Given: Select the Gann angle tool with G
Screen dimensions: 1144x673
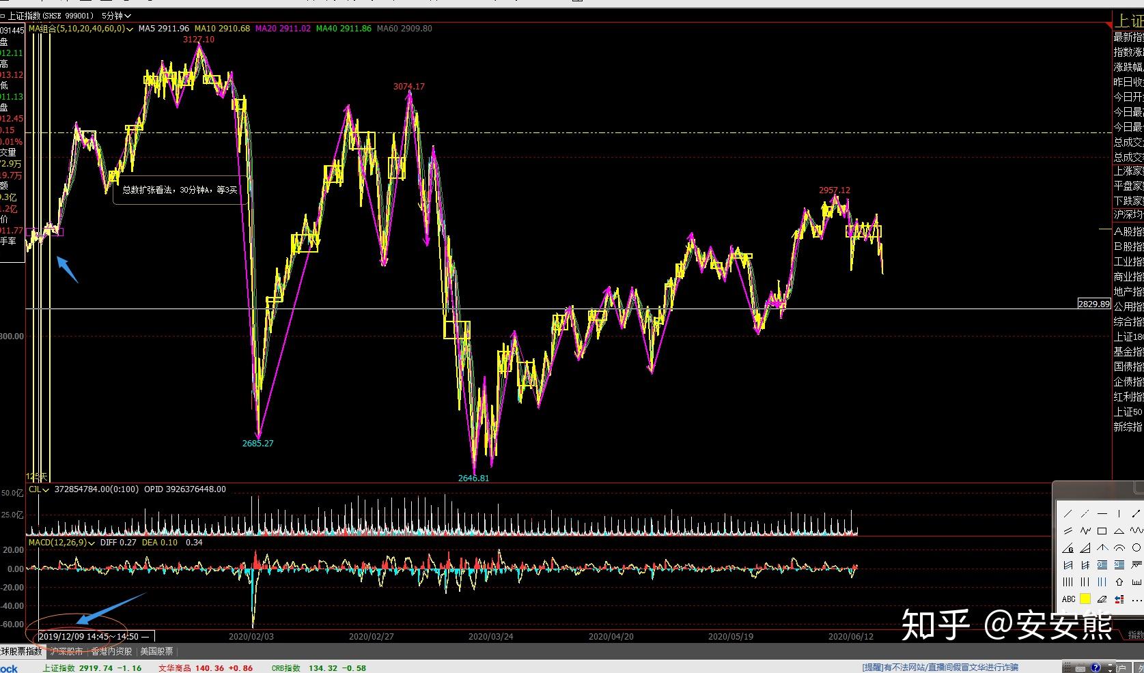Looking at the screenshot, I should 1068,547.
